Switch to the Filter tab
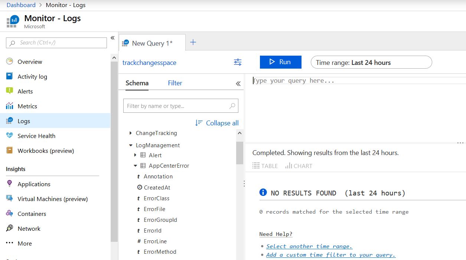Viewport: 466px width, 260px height. (175, 83)
